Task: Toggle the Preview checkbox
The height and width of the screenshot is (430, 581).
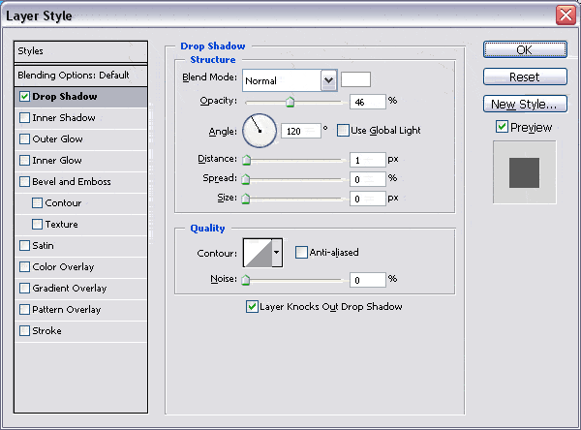Action: tap(502, 127)
